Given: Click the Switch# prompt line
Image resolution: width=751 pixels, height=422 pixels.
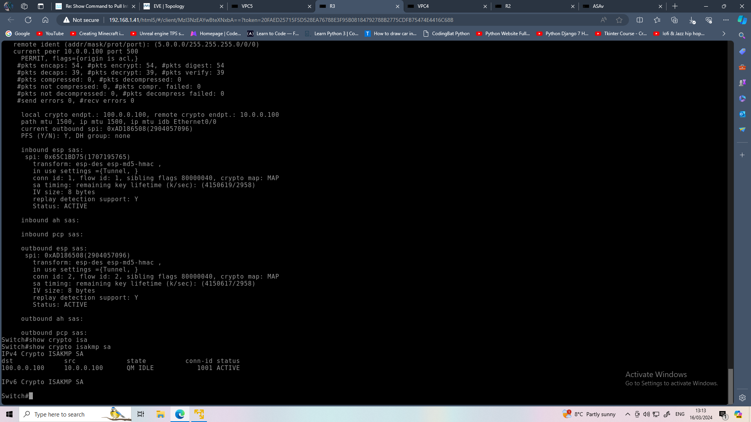Looking at the screenshot, I should coord(17,396).
